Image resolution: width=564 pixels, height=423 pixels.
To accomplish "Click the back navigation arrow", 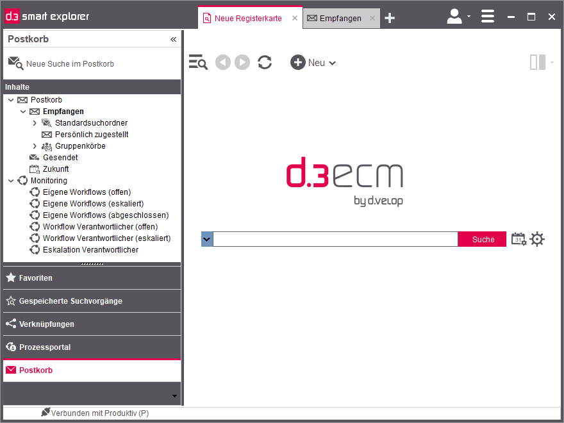I will (222, 62).
